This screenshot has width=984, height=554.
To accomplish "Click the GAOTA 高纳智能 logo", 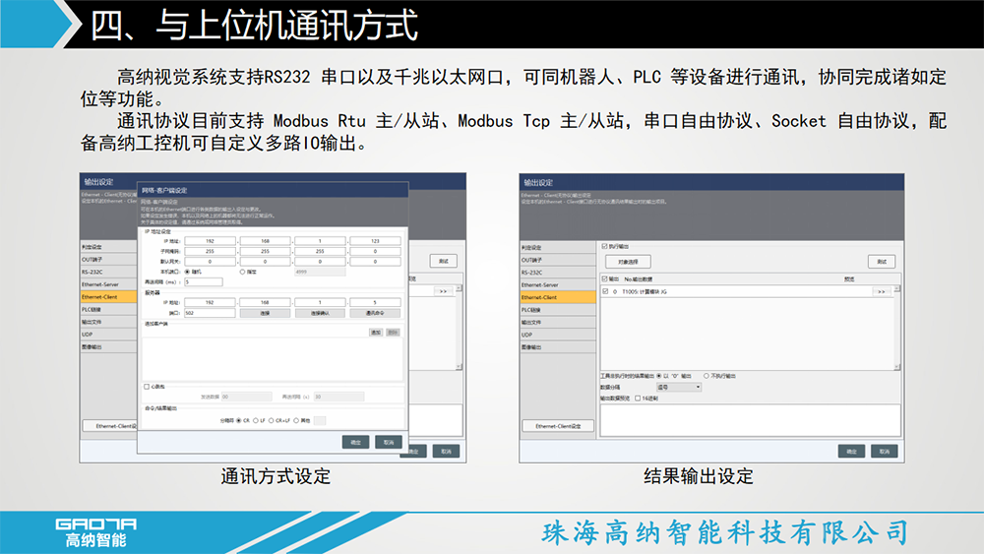I will (x=95, y=531).
